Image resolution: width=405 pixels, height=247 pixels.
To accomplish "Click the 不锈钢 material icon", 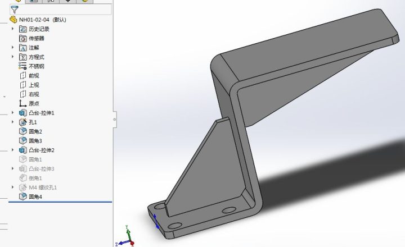I will (x=23, y=66).
